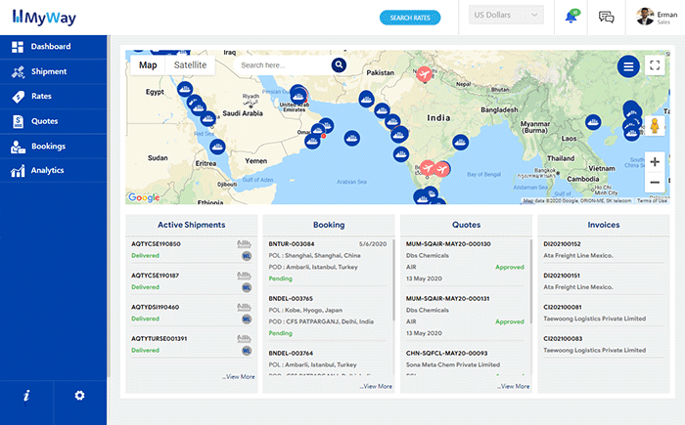View more in Booking panel

click(377, 386)
